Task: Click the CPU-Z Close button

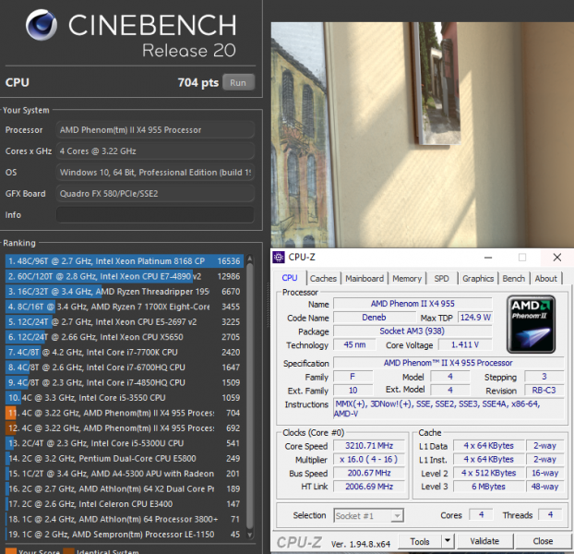Action: pyautogui.click(x=543, y=541)
